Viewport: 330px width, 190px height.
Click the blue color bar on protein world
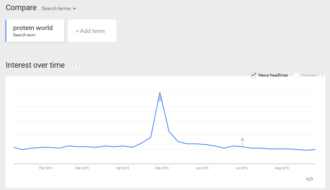point(6,30)
